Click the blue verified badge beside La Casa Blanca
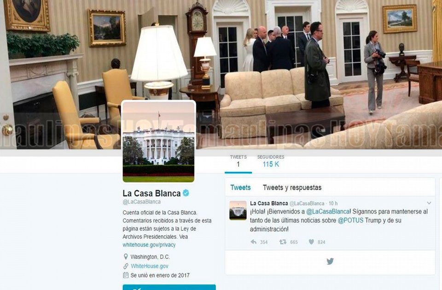This screenshot has width=442, height=290. tap(186, 193)
